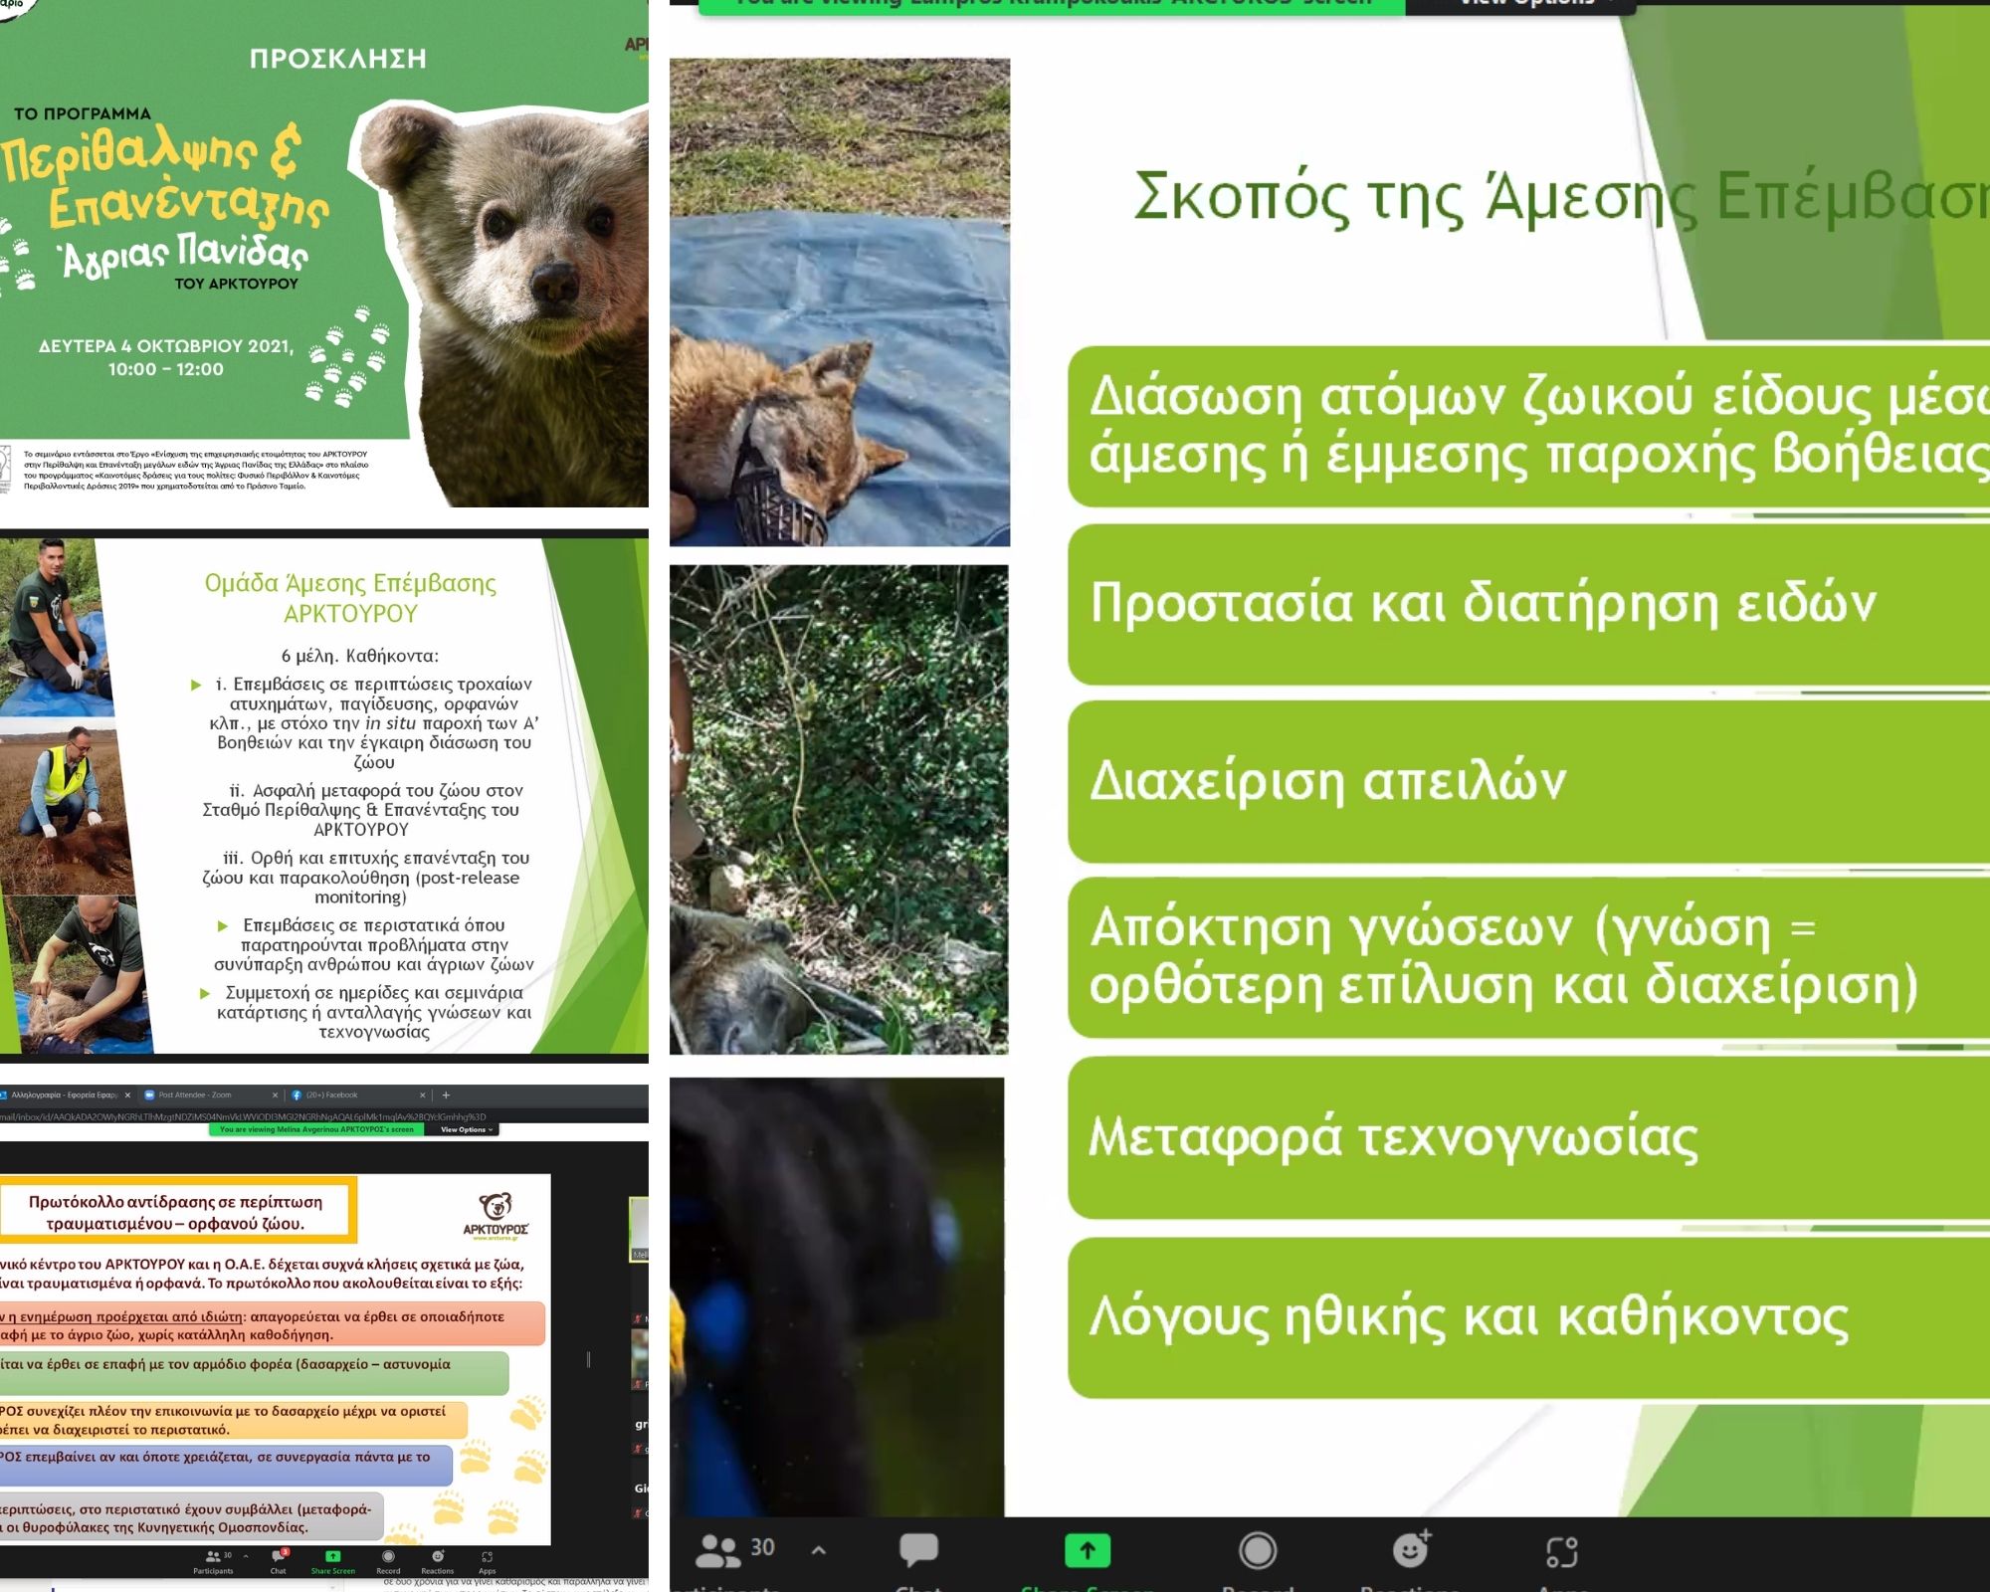
Task: Close the Facebook browser tab
Action: pyautogui.click(x=422, y=1094)
